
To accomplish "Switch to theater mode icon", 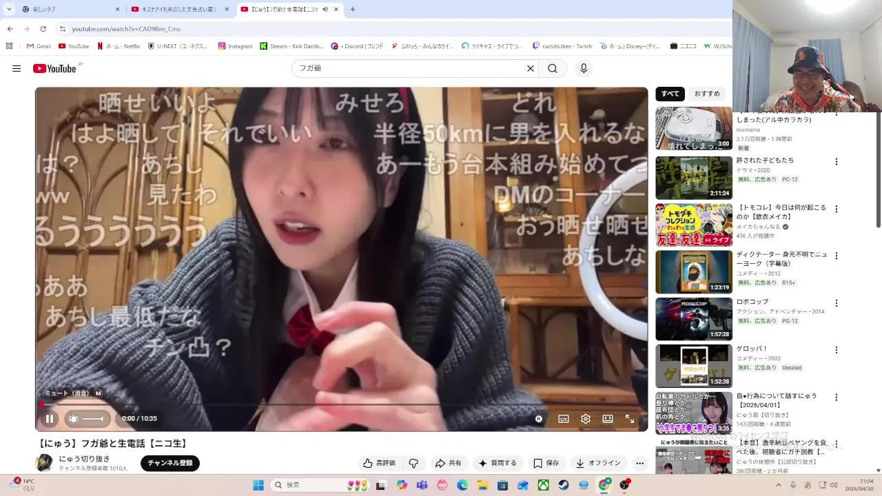I will pyautogui.click(x=608, y=419).
